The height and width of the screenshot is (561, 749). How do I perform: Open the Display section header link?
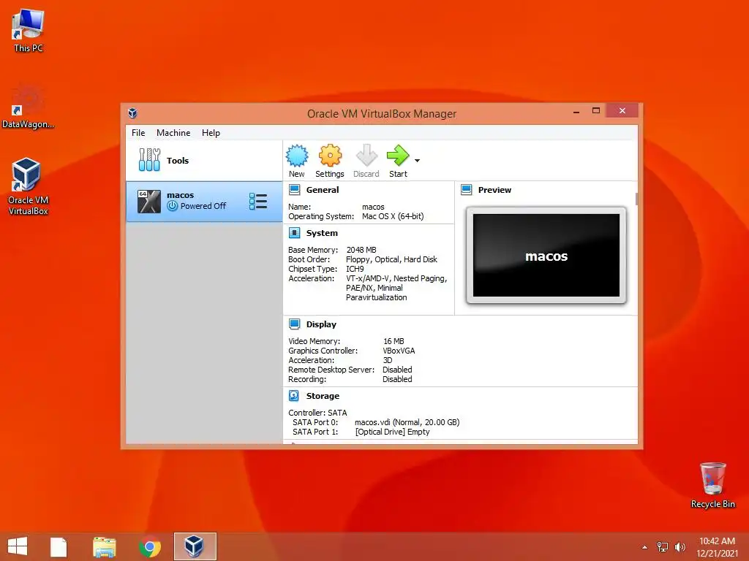click(321, 324)
